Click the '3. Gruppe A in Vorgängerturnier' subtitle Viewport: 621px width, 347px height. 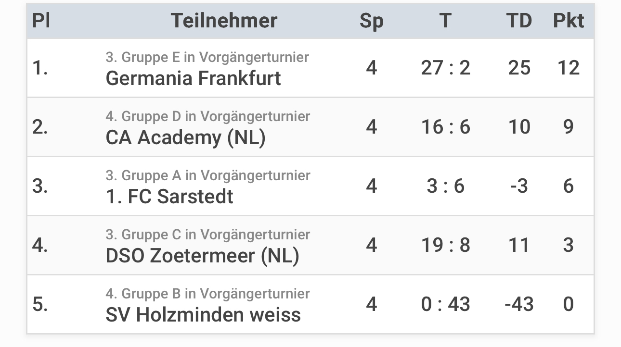(207, 175)
